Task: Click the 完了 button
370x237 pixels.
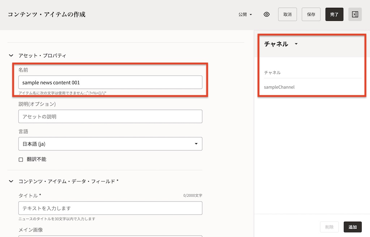Action: (x=334, y=14)
